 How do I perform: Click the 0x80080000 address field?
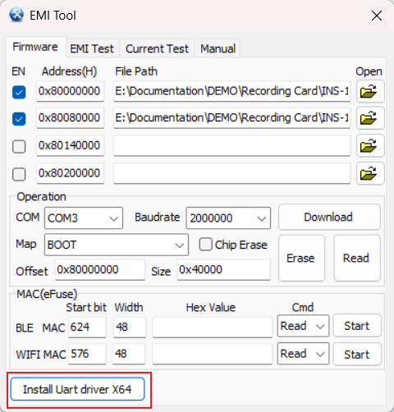(x=70, y=118)
